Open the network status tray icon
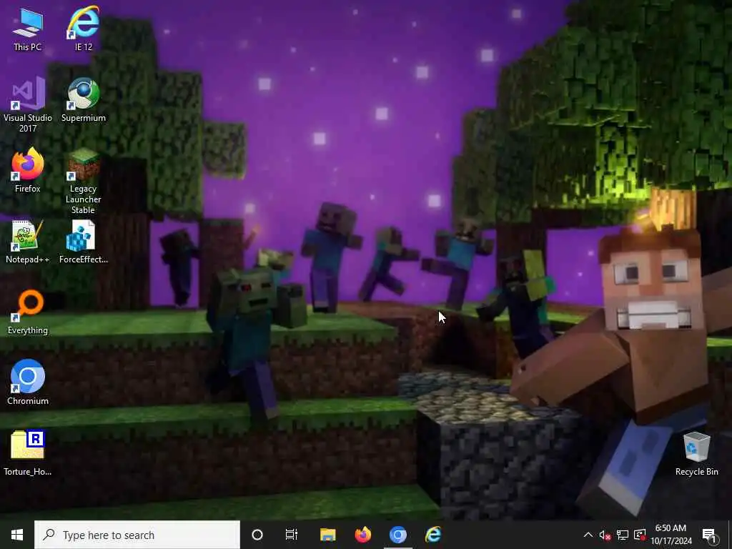 pyautogui.click(x=623, y=535)
